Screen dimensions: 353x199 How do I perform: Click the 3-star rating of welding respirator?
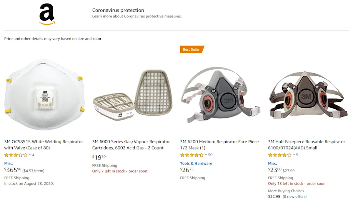point(16,155)
